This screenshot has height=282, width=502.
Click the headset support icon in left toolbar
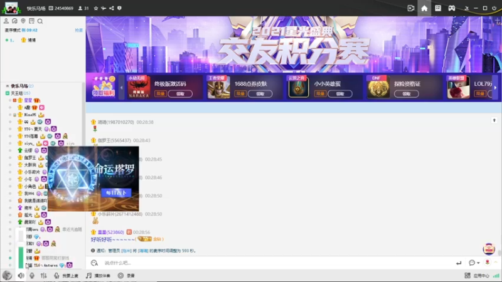point(14,21)
